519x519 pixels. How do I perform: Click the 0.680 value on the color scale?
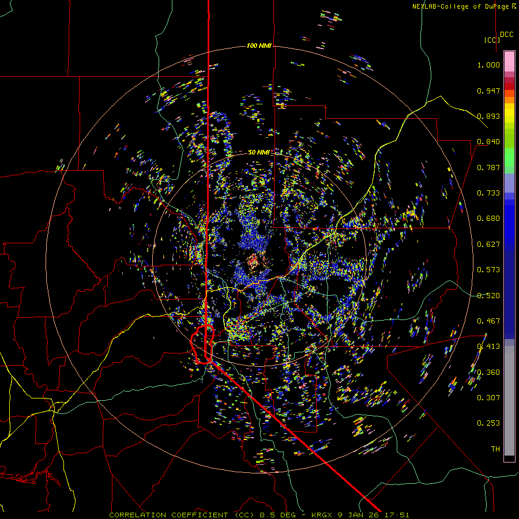[488, 219]
